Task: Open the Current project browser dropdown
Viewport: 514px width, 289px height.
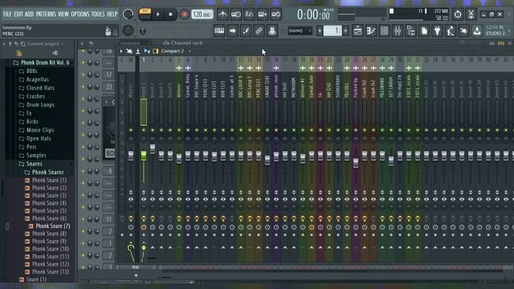Action: coord(45,43)
